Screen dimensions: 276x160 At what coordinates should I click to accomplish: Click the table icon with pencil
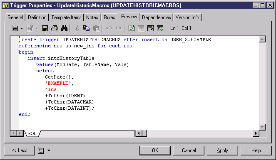coord(151,28)
